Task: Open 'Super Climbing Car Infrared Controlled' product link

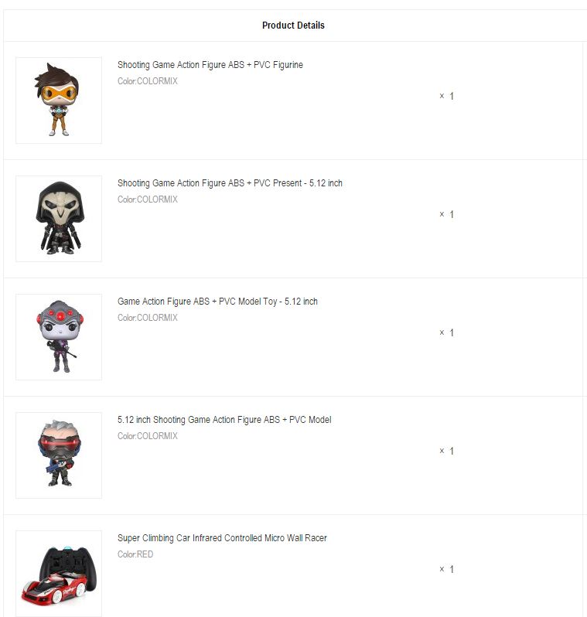Action: (x=222, y=538)
